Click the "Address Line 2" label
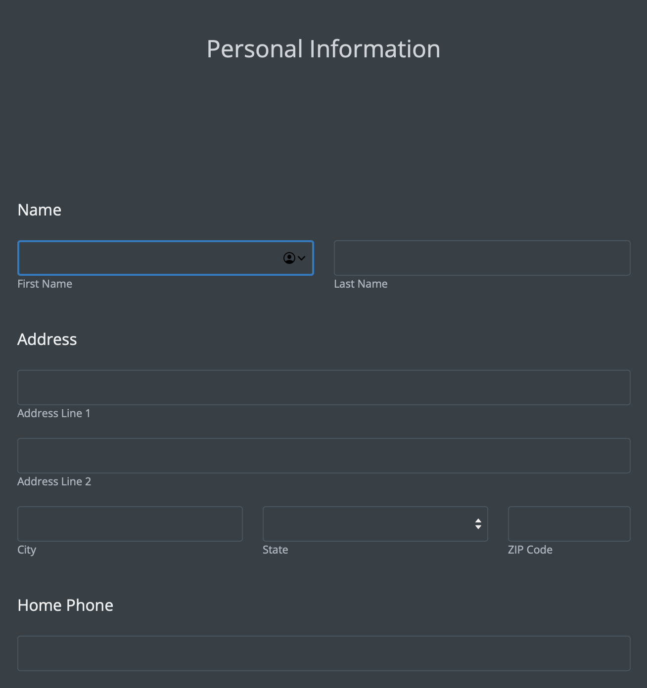The height and width of the screenshot is (688, 647). tap(54, 481)
